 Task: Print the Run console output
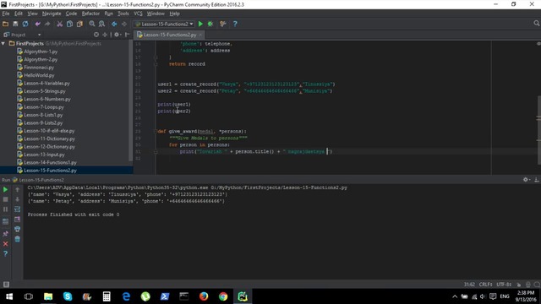pos(17,229)
